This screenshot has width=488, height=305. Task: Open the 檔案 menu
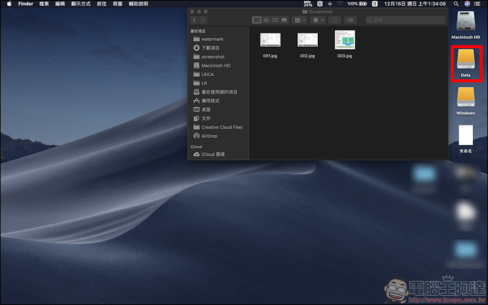tap(44, 4)
